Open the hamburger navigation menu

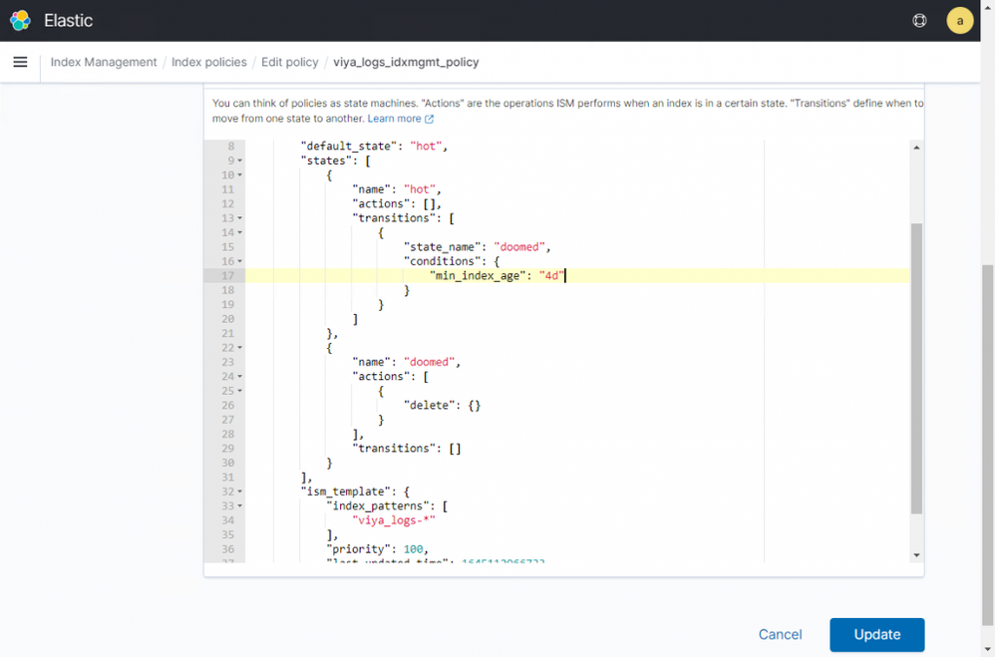[20, 62]
